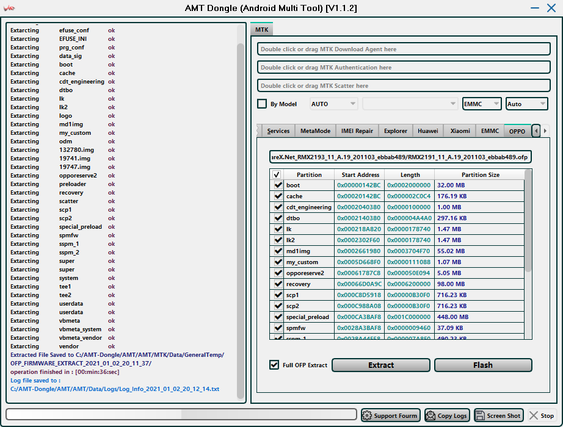Viewport: 563px width, 427px height.
Task: Uncheck the boot partition checkbox
Action: (x=278, y=185)
